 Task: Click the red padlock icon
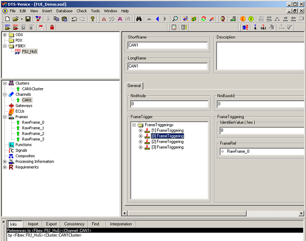click(52, 27)
